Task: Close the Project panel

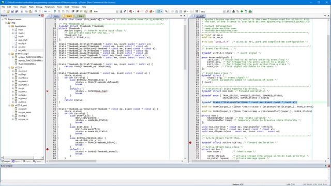Action: click(42, 16)
